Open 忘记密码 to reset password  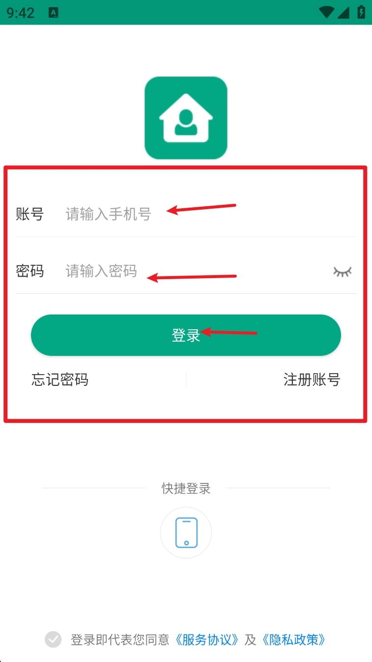tap(60, 379)
